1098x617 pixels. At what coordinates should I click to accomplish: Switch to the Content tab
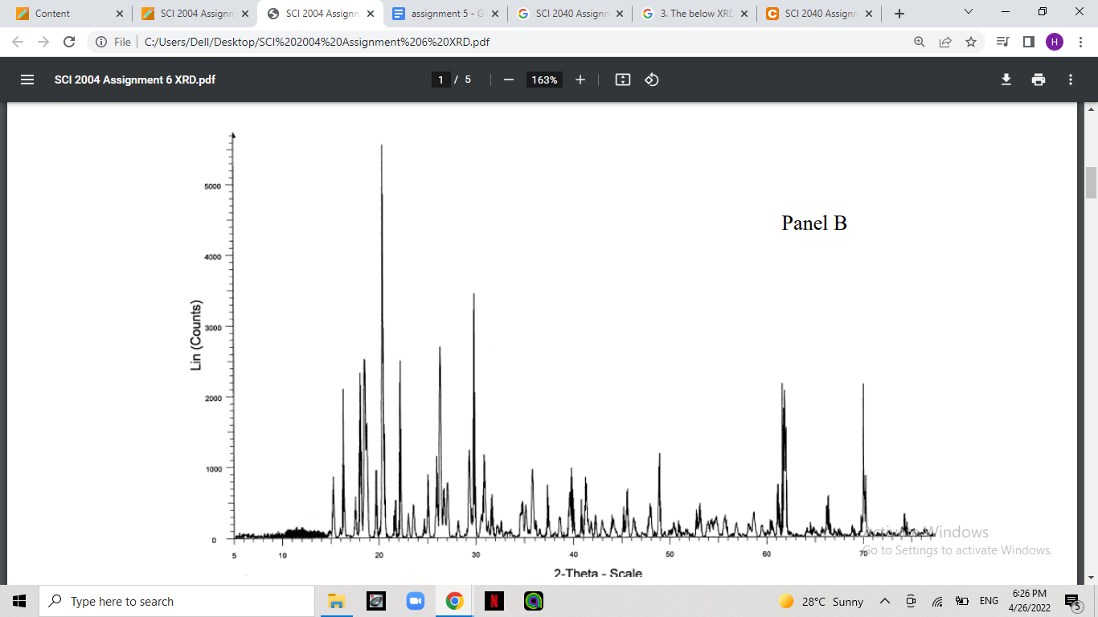click(x=70, y=14)
